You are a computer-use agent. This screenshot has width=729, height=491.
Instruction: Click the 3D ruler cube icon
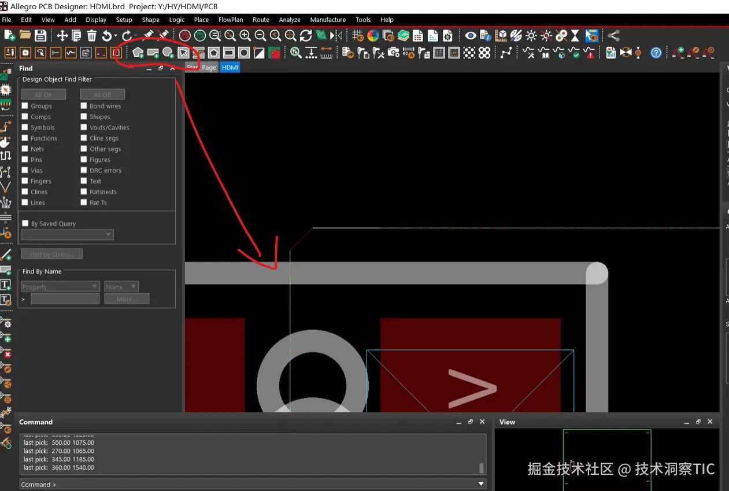point(501,35)
